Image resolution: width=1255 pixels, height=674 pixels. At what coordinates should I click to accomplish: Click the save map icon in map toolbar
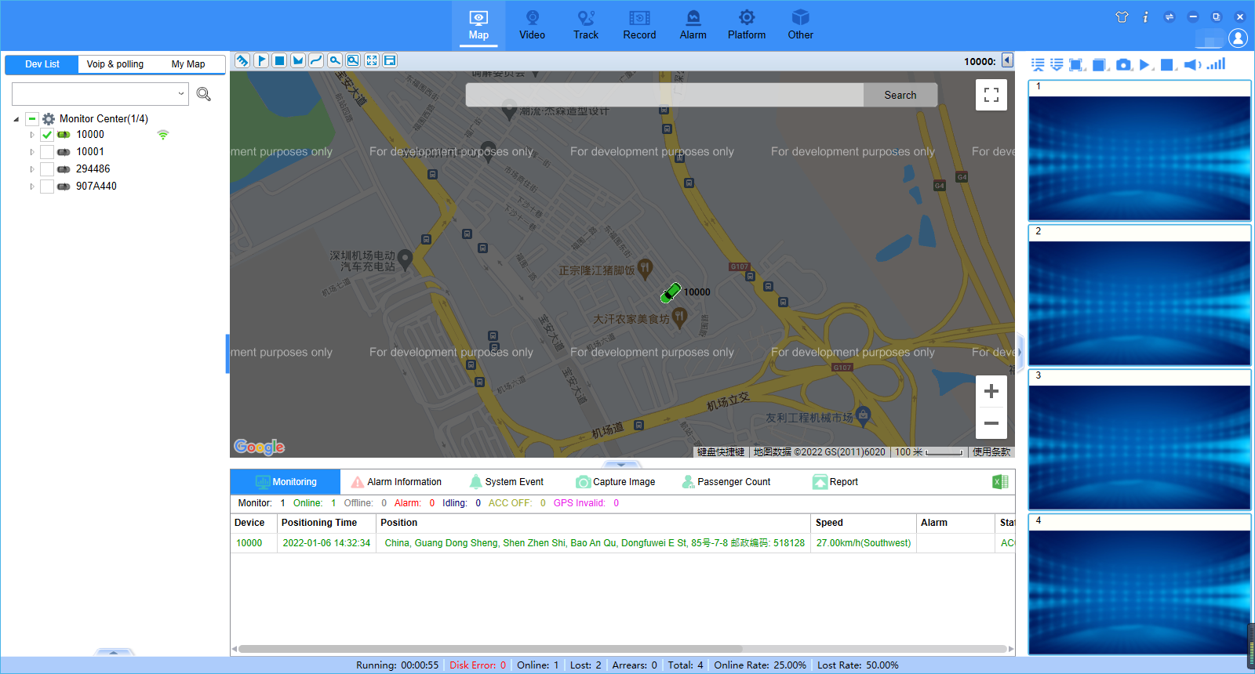[x=390, y=61]
